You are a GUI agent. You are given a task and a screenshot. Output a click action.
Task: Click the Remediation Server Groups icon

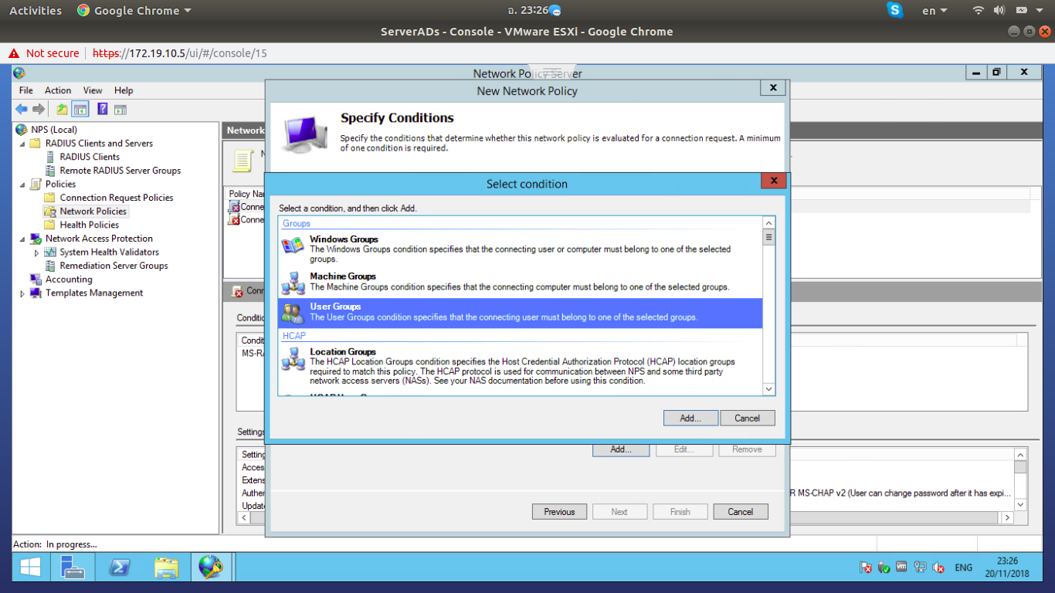[50, 266]
